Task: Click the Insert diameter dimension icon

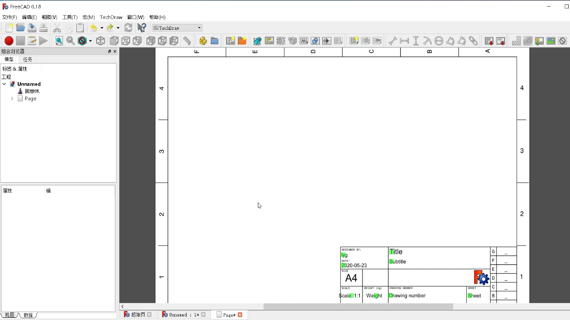Action: 439,41
